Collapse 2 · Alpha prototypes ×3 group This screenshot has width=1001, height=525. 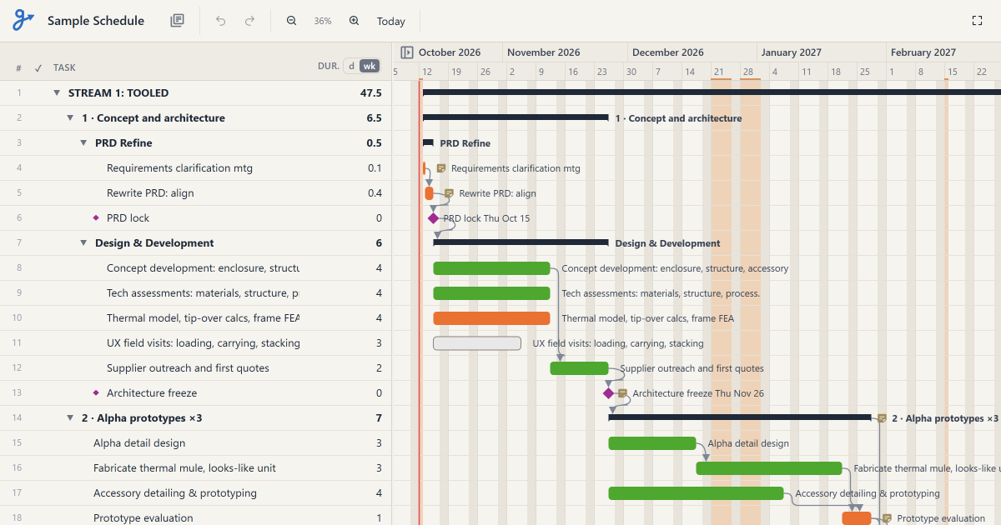click(x=70, y=418)
